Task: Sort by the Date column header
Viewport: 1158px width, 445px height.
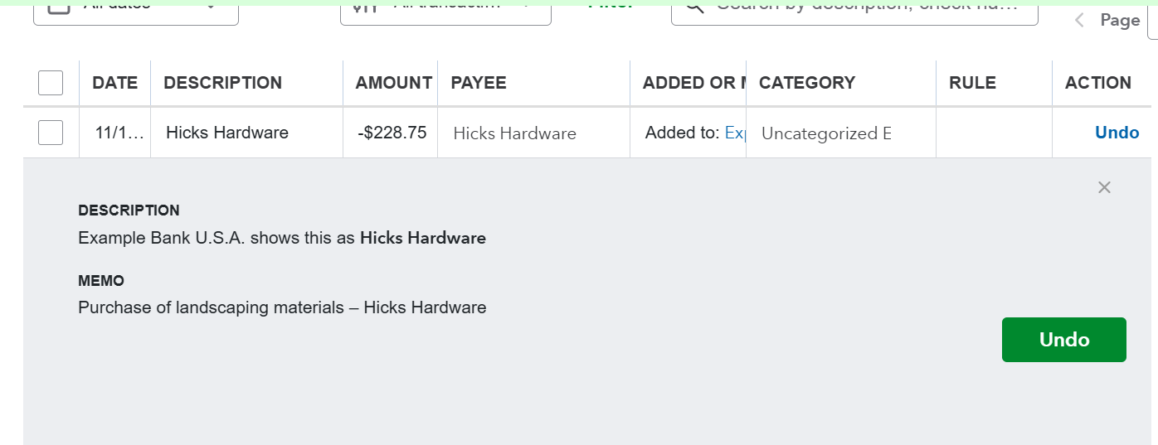Action: [114, 83]
